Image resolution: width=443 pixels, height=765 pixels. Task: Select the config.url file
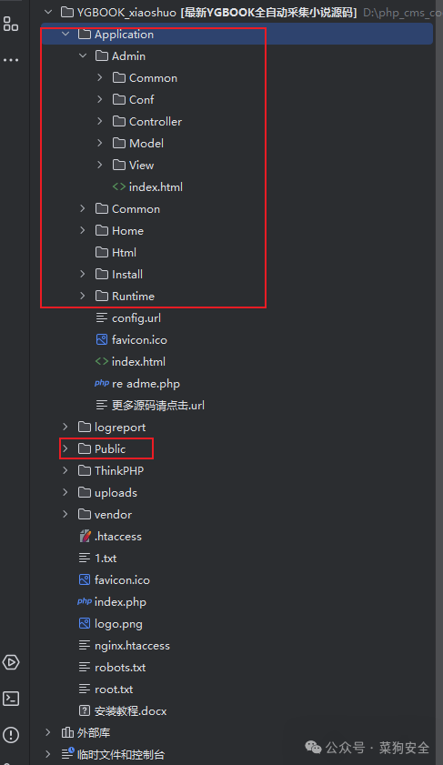[x=136, y=318]
